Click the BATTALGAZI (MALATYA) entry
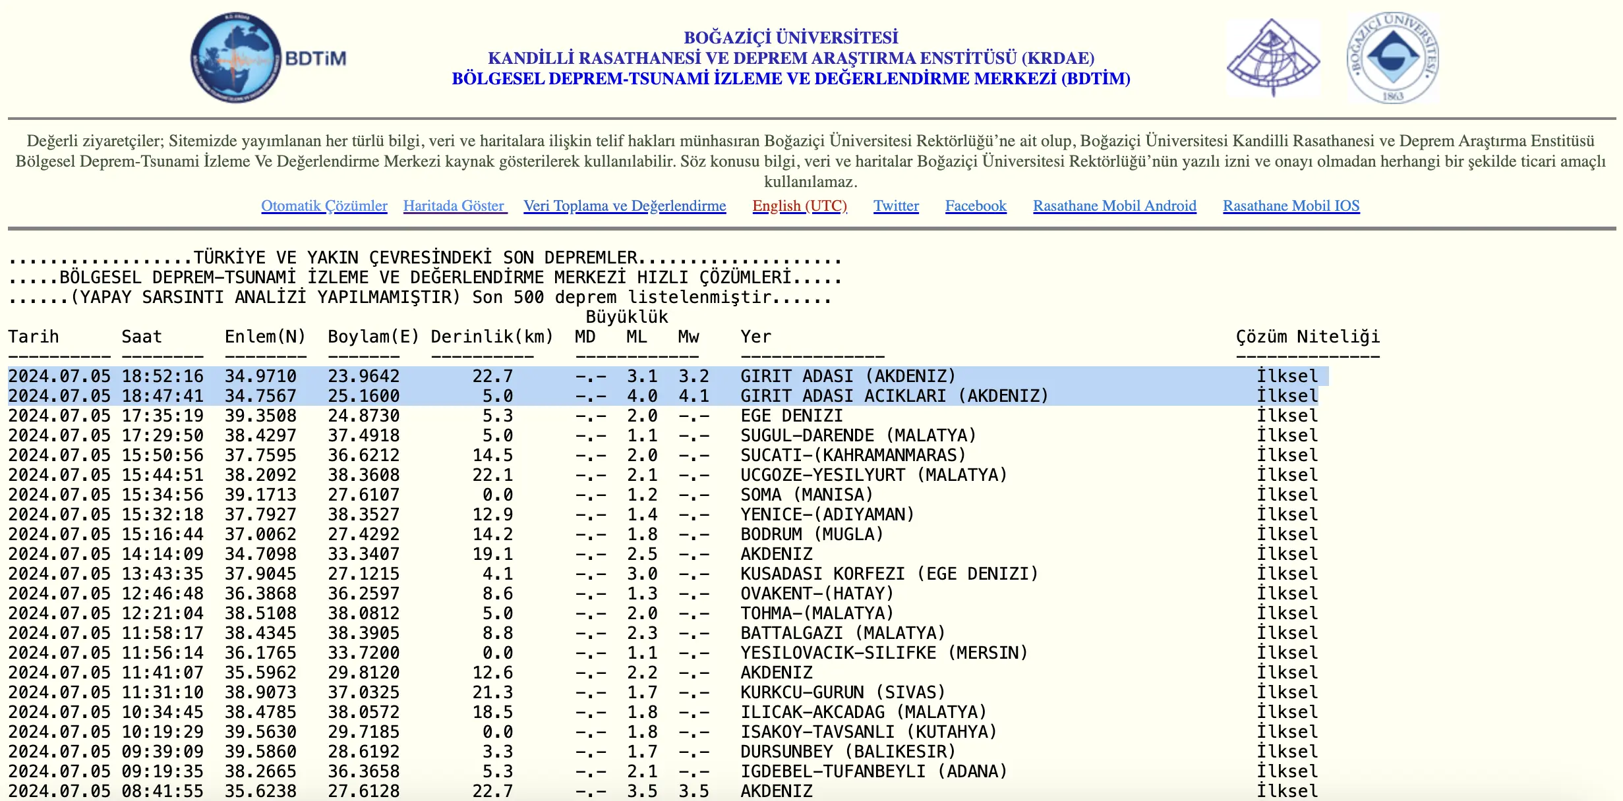 842,633
